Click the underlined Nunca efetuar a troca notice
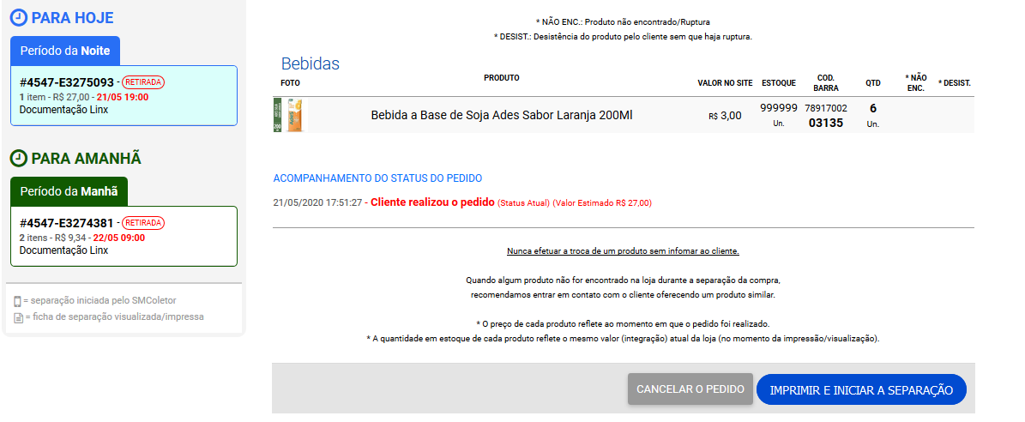 623,250
